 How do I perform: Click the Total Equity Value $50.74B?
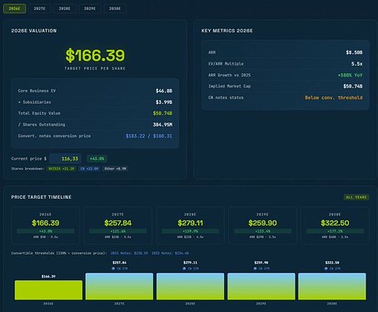point(162,113)
